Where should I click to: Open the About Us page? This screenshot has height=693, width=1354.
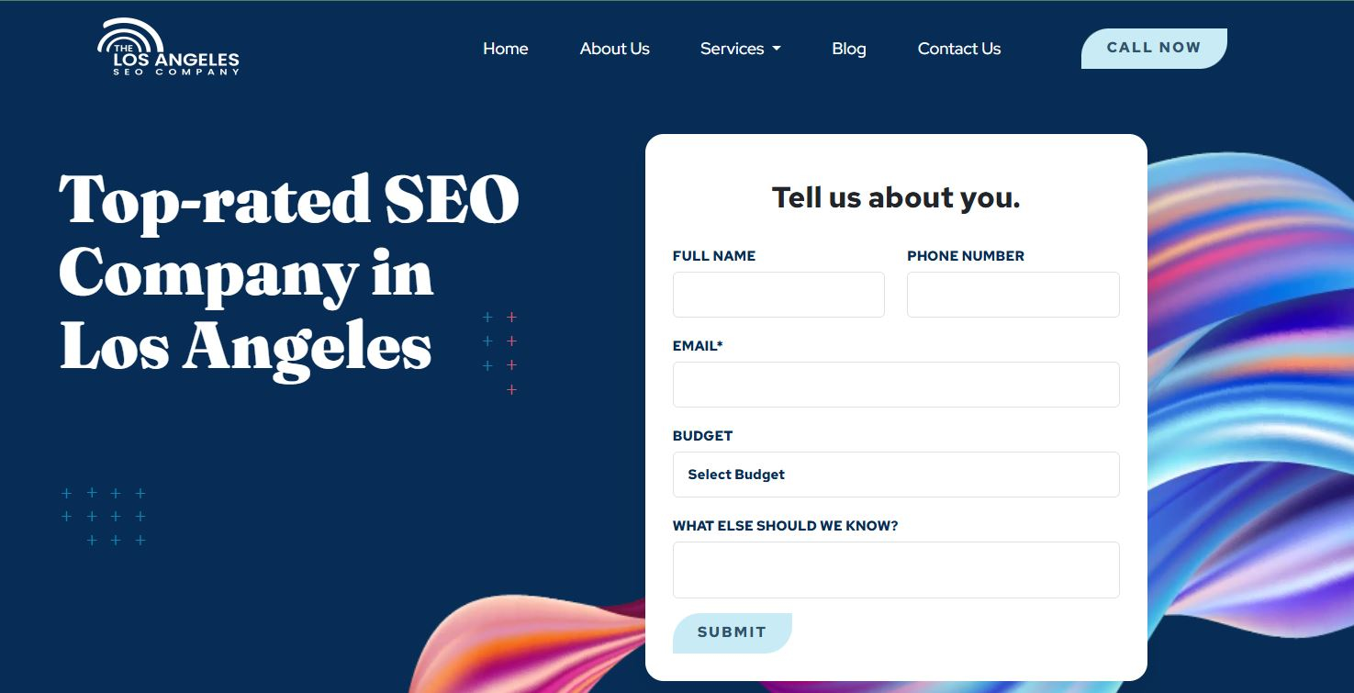pyautogui.click(x=614, y=49)
